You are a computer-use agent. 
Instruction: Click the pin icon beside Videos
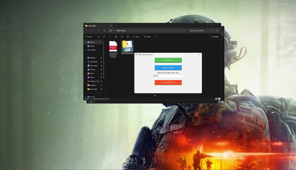pos(101,77)
